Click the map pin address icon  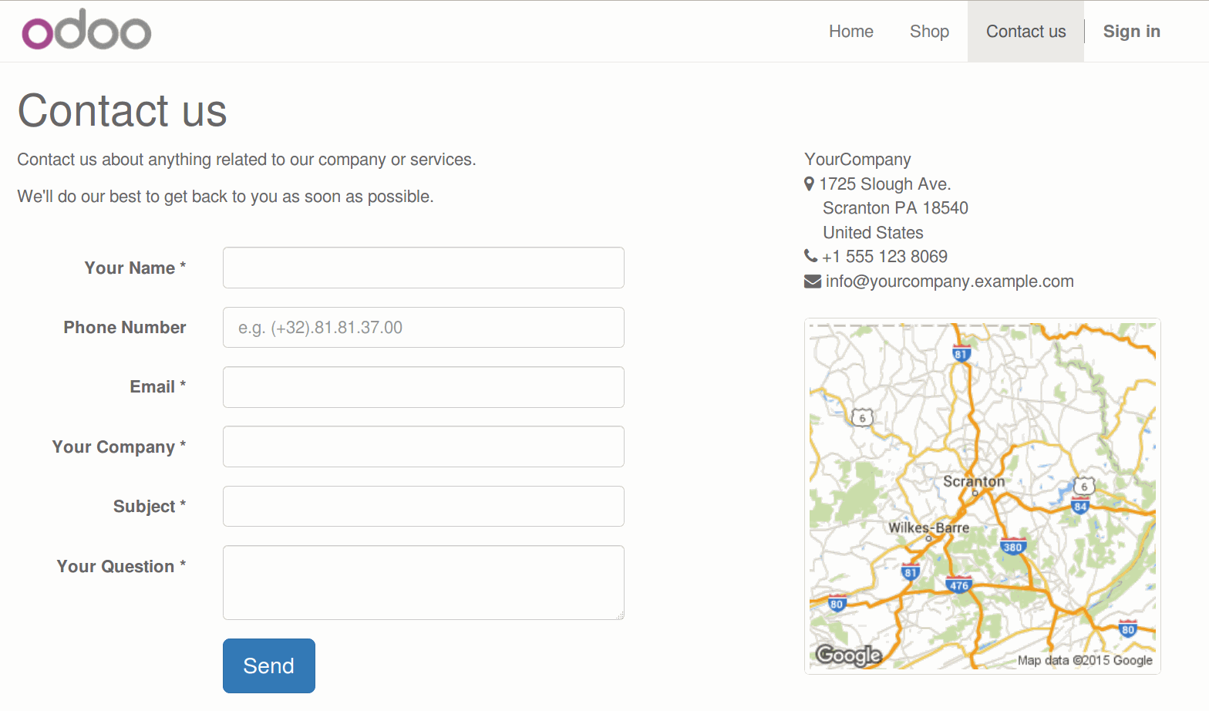pyautogui.click(x=809, y=184)
